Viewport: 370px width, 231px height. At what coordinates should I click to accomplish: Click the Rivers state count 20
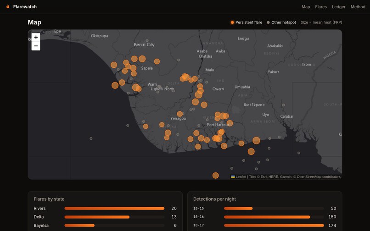click(174, 209)
